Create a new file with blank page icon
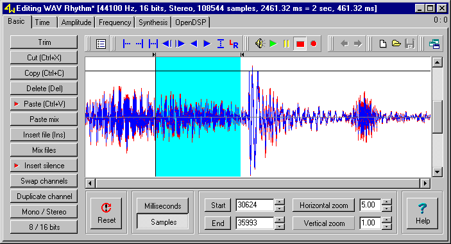This screenshot has width=451, height=244. (382, 44)
